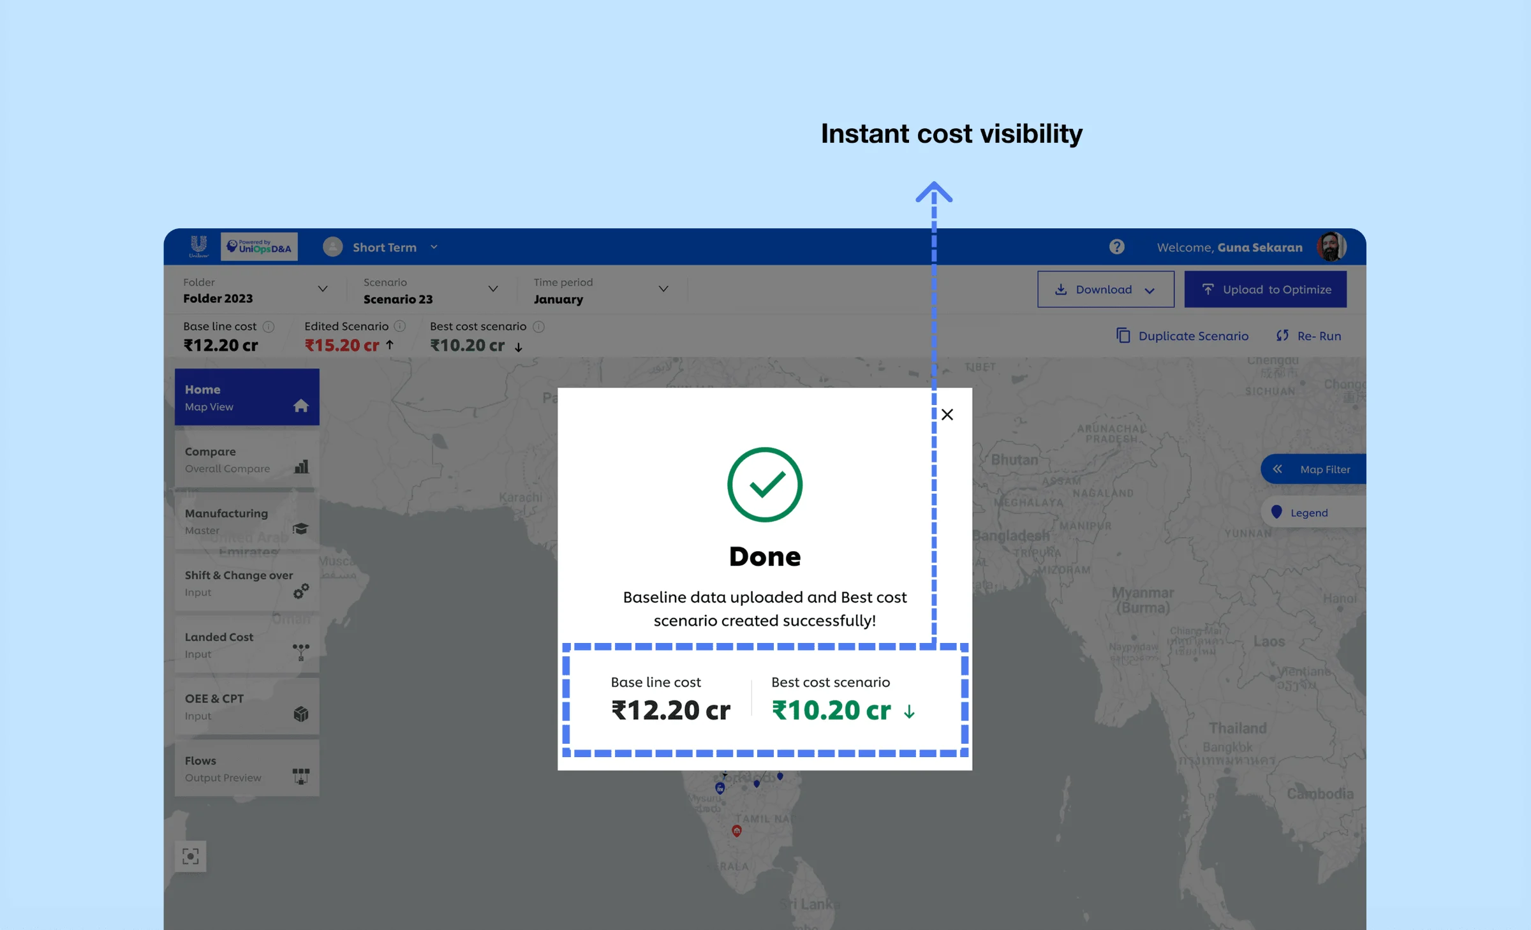1531x930 pixels.
Task: Open the Folder 2023 dropdown
Action: coord(255,290)
